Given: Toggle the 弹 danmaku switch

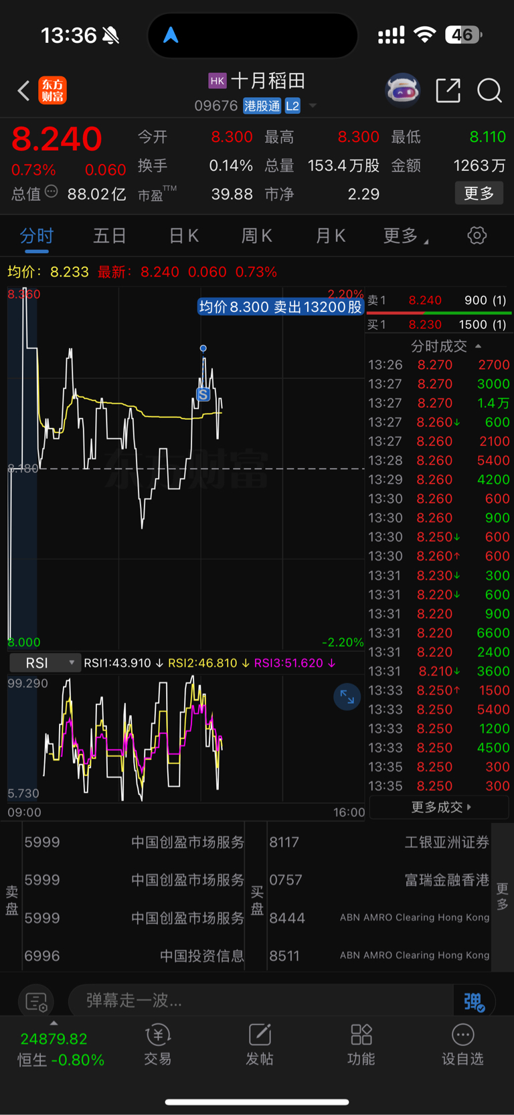Looking at the screenshot, I should pos(474,1001).
